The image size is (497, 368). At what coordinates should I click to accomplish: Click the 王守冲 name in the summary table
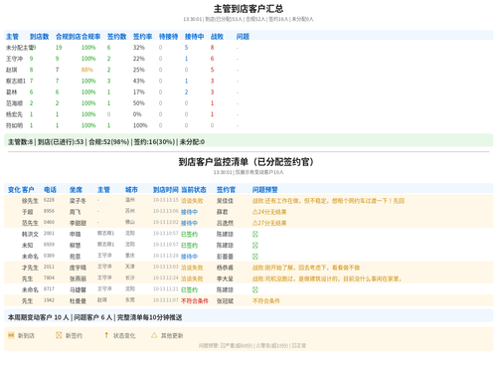14,59
